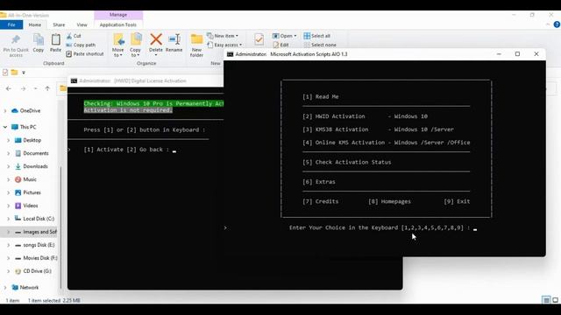Select Local Disk (C:) drive

pos(39,219)
